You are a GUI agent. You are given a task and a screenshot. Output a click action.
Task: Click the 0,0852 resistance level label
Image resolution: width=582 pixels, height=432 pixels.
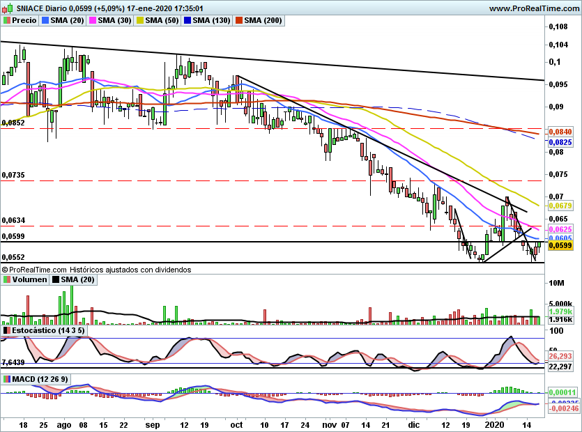point(14,123)
